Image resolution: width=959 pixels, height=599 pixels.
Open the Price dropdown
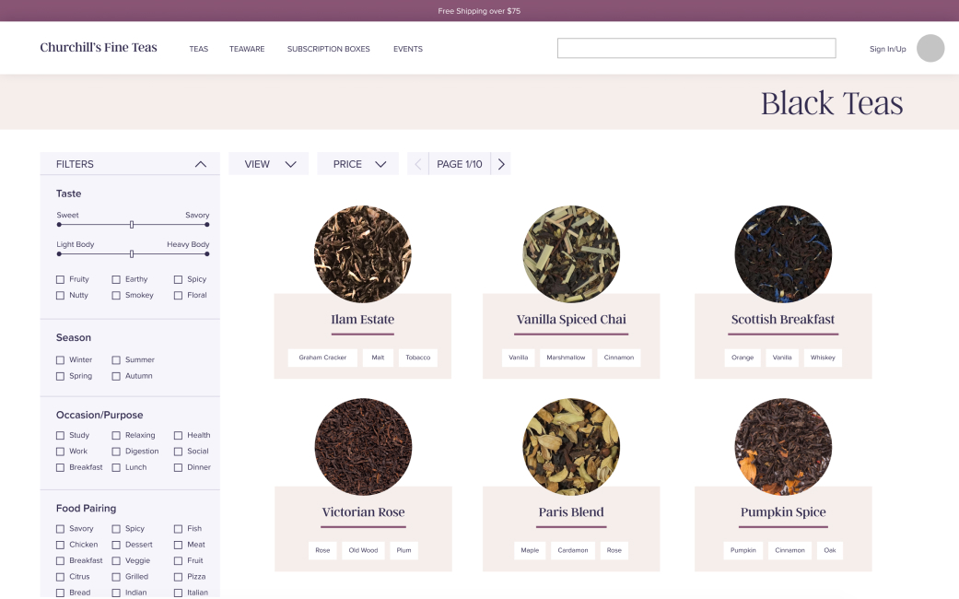tap(357, 164)
